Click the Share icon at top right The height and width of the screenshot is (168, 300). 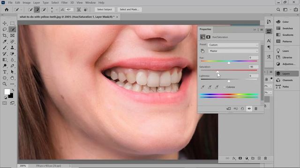pos(296,9)
